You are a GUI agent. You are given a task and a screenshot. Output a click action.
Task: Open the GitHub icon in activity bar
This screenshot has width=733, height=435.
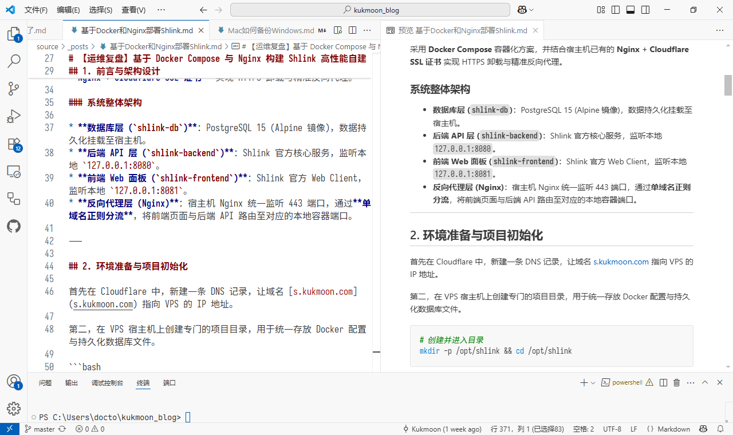14,226
